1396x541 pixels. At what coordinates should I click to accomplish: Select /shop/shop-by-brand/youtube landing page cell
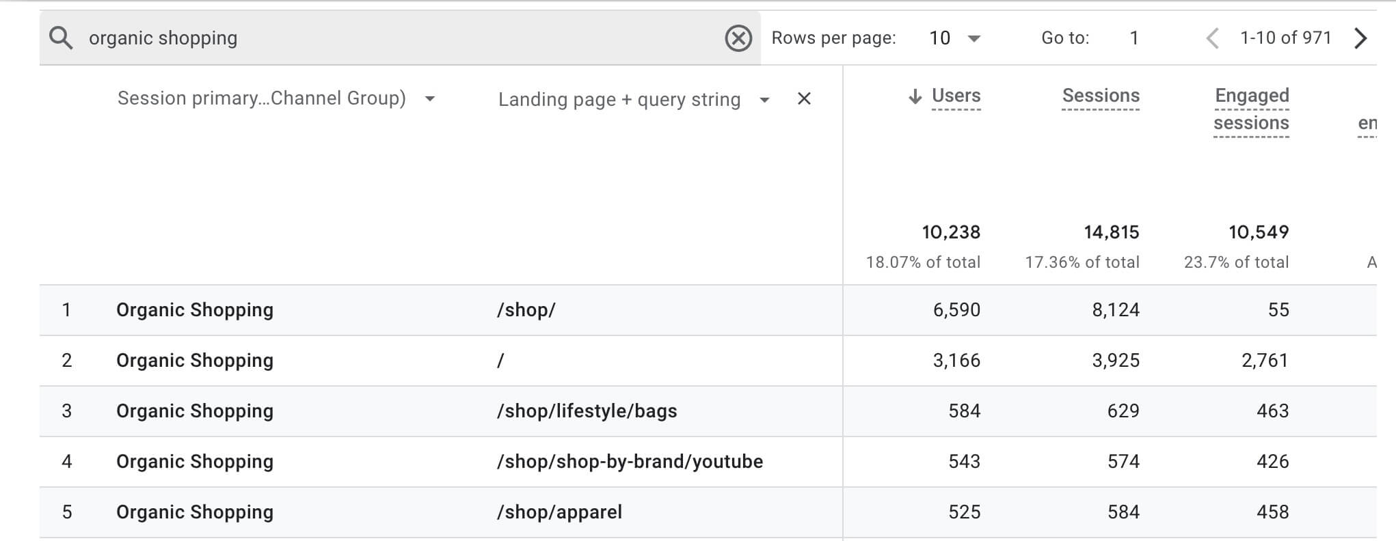[x=630, y=462]
